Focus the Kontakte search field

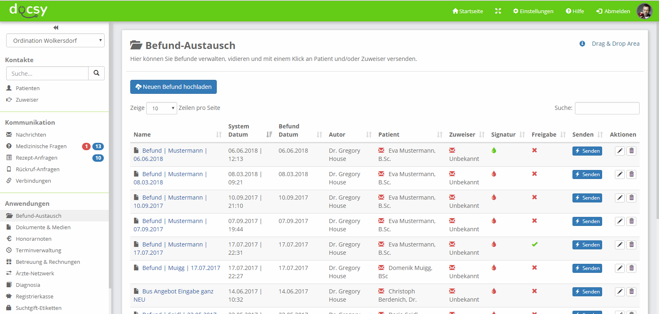tap(47, 73)
